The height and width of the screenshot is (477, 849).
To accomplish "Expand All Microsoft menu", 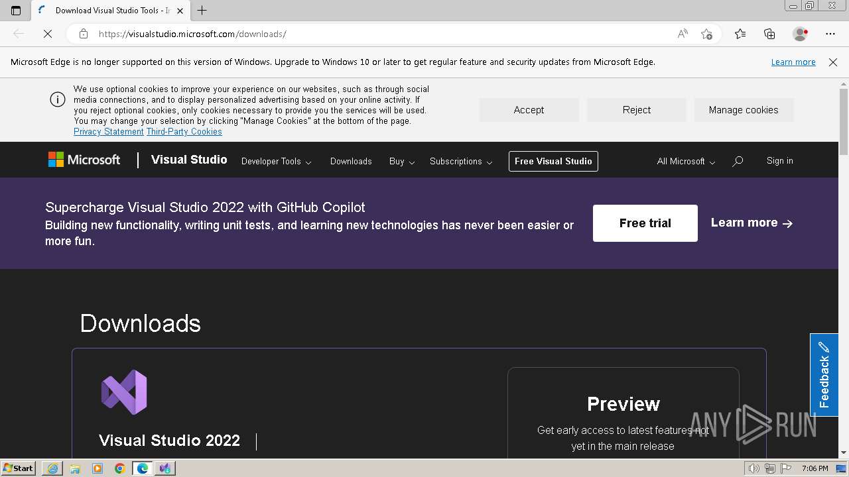I will pos(686,161).
